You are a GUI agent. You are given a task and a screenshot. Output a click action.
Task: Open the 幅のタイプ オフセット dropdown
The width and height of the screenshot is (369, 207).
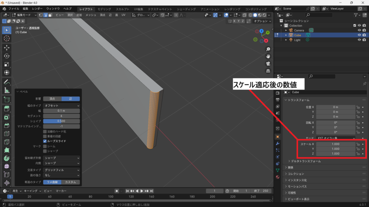(61, 106)
